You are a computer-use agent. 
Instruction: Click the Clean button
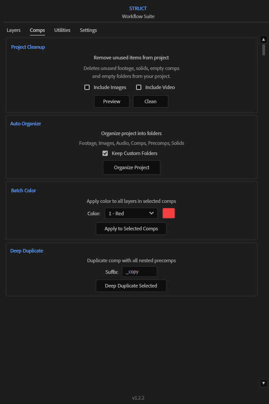pyautogui.click(x=150, y=101)
